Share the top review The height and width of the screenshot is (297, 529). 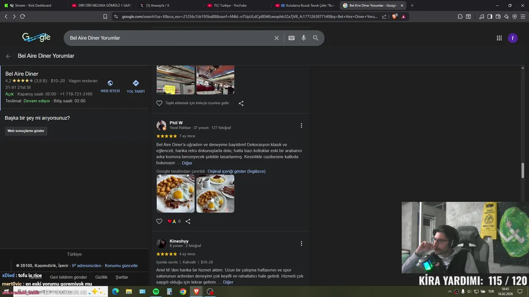point(241,103)
